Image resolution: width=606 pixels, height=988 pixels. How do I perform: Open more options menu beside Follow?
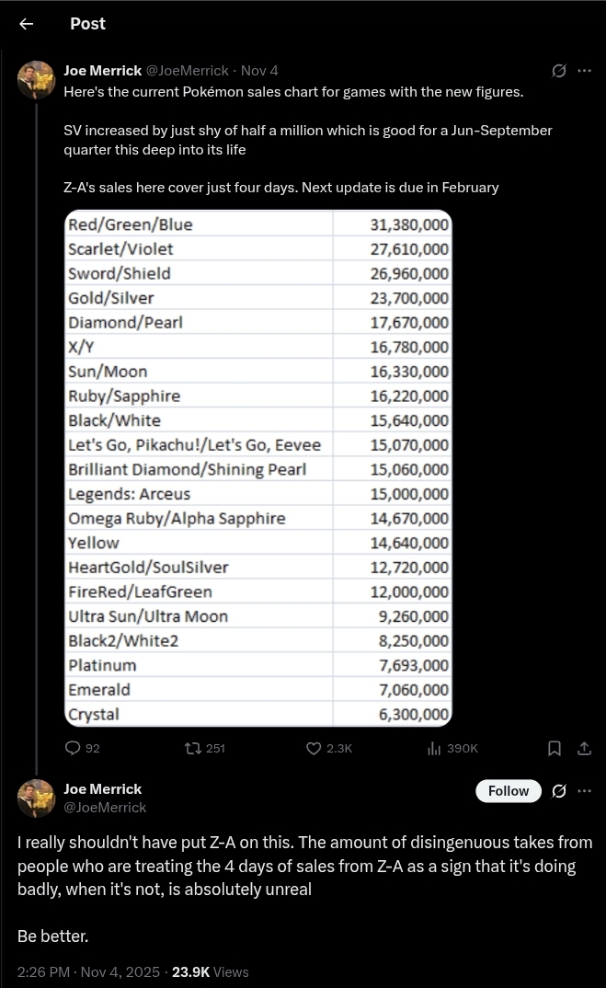(585, 791)
